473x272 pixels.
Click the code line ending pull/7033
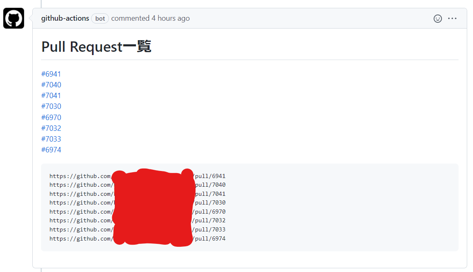pos(138,230)
